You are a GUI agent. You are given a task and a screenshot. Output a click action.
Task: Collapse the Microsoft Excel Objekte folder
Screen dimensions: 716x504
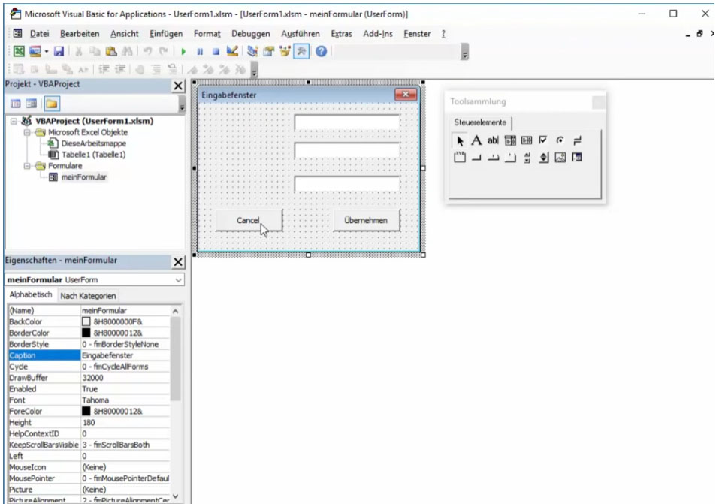click(x=27, y=132)
